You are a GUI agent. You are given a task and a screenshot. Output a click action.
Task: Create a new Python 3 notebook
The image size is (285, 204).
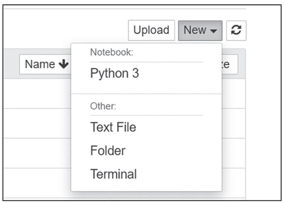(x=114, y=74)
